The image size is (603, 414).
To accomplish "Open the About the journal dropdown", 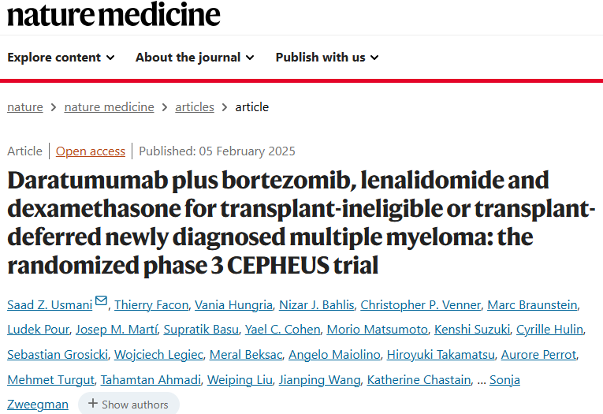I will coord(195,58).
